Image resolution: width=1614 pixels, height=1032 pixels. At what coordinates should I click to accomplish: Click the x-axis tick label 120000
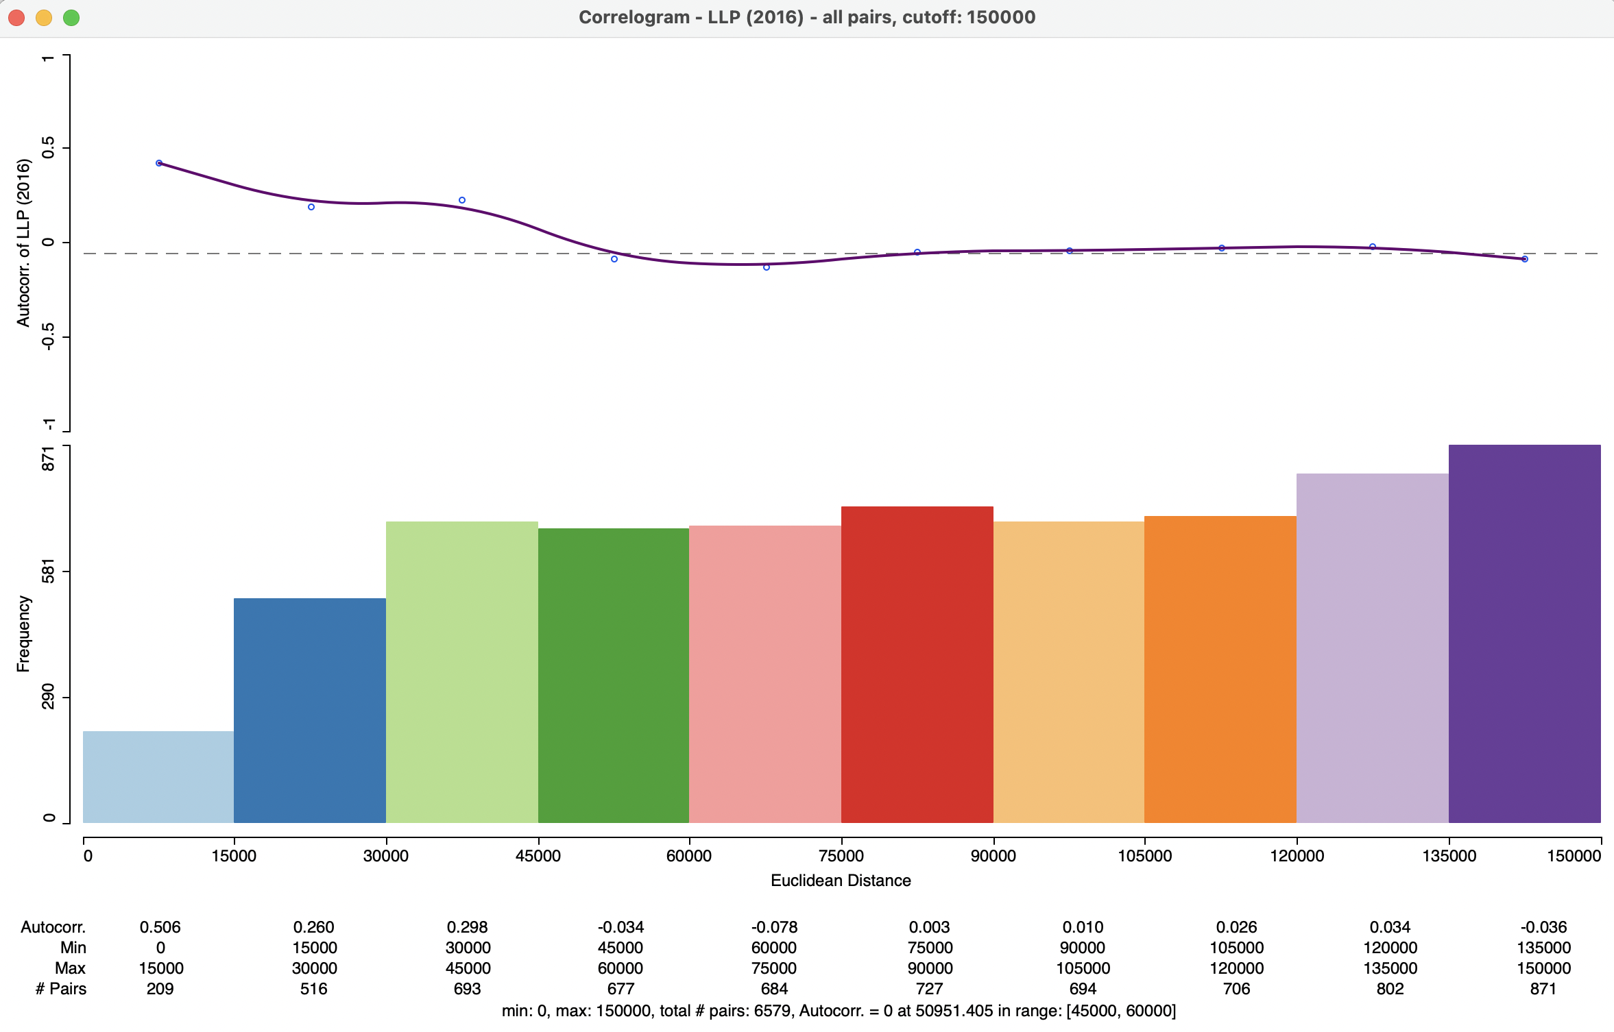point(1297,856)
